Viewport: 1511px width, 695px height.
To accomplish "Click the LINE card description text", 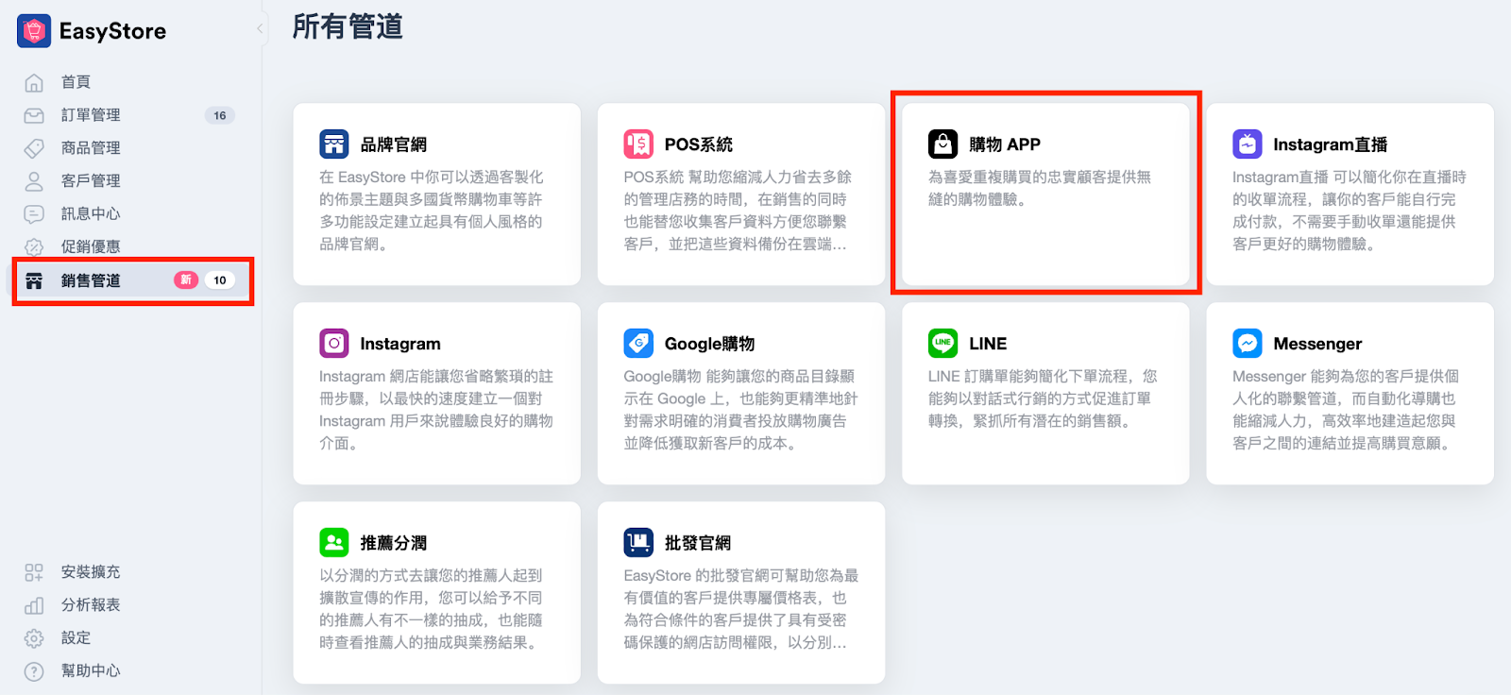I will (x=1043, y=398).
